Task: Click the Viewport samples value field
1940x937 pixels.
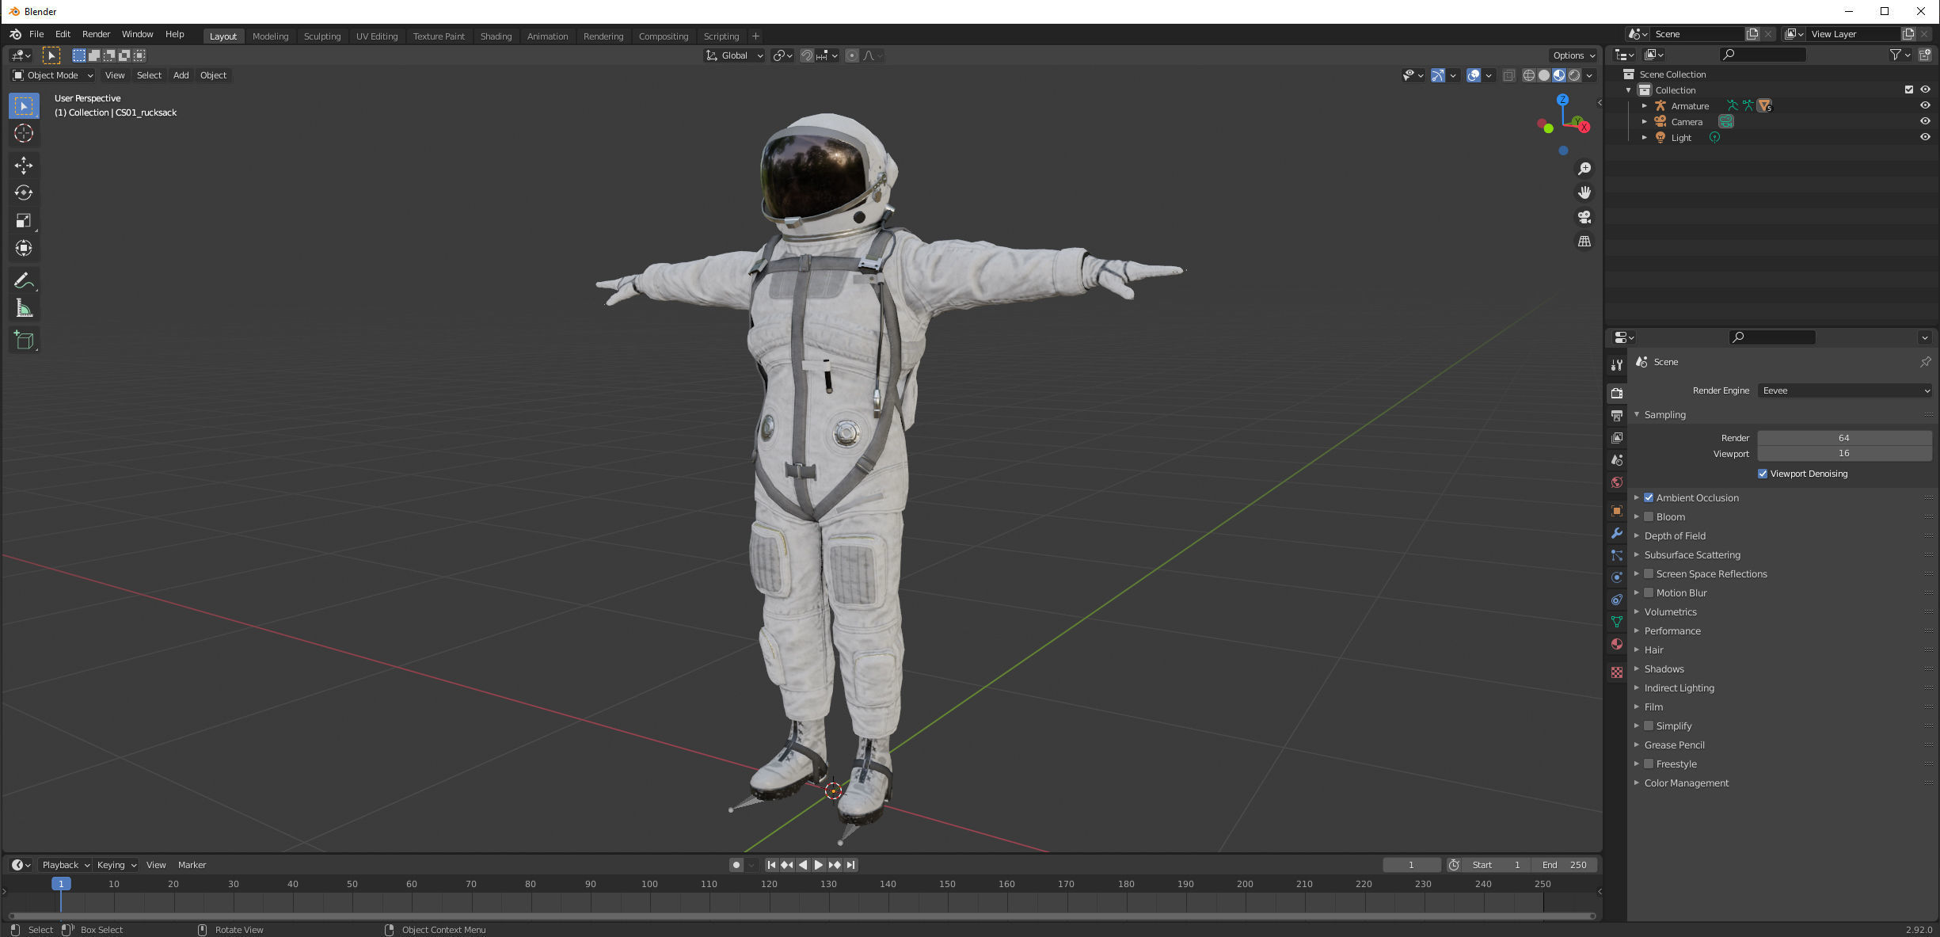Action: (1845, 453)
